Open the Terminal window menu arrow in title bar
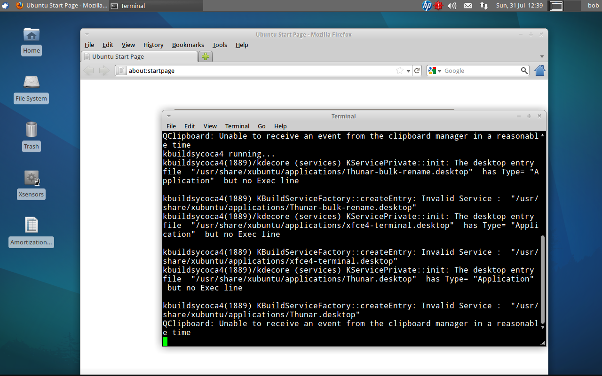 [168, 116]
